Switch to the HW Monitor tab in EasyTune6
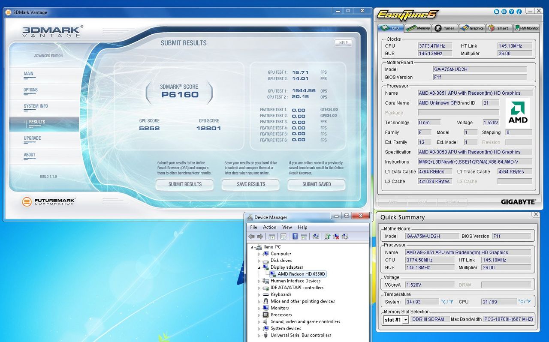The height and width of the screenshot is (342, 549). pyautogui.click(x=526, y=28)
